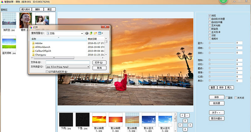Screen dimensions: 251x132
Task: Choose the 默认晚霞3.jpg sky thumbnail
Action: (x=132, y=120)
